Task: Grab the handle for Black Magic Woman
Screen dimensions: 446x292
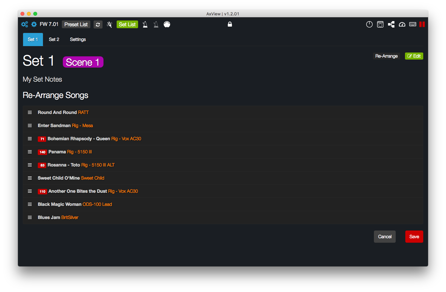Action: coord(30,204)
